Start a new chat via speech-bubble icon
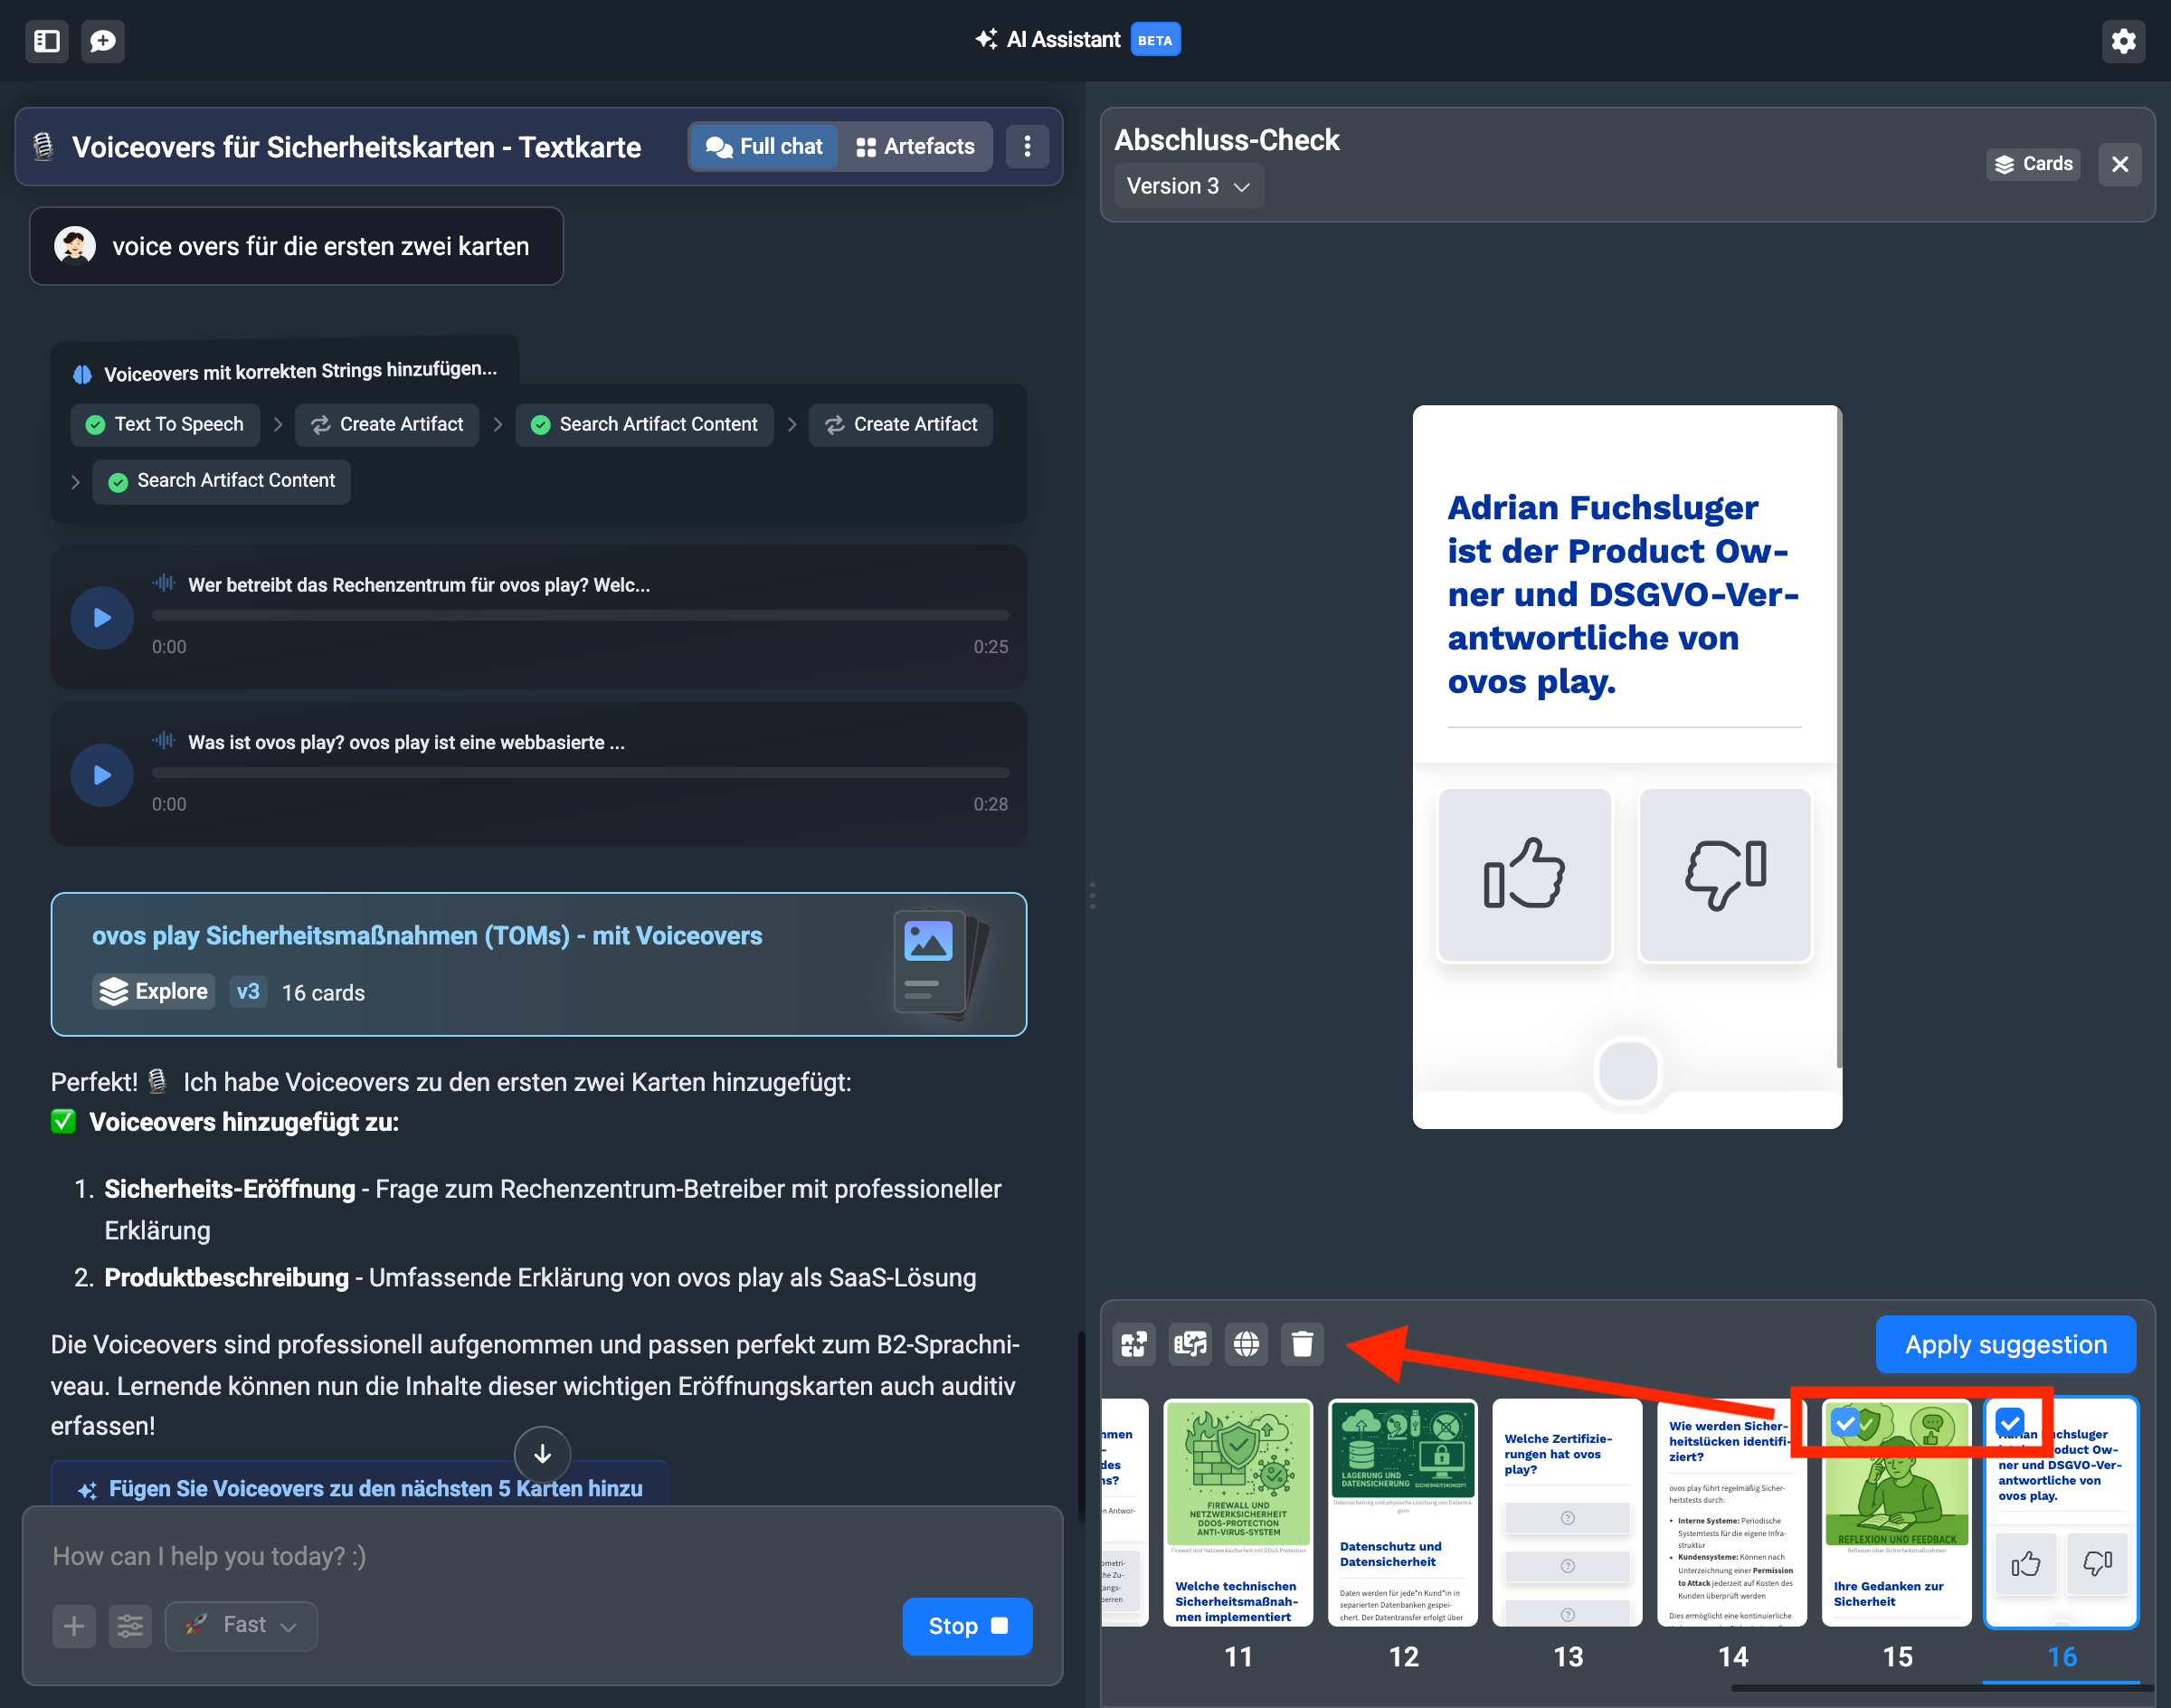Image resolution: width=2171 pixels, height=1708 pixels. tap(103, 41)
